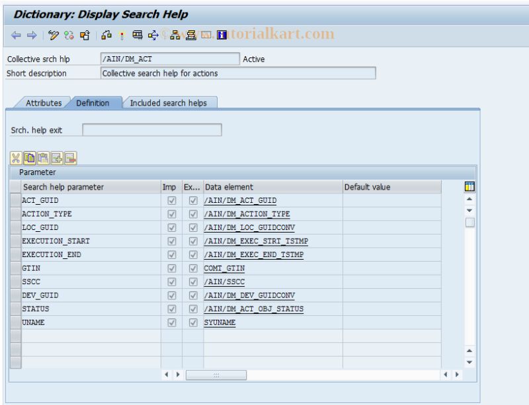Viewport: 529px width, 405px height.
Task: Cut the selected row with the Scissors icon
Action: point(16,157)
